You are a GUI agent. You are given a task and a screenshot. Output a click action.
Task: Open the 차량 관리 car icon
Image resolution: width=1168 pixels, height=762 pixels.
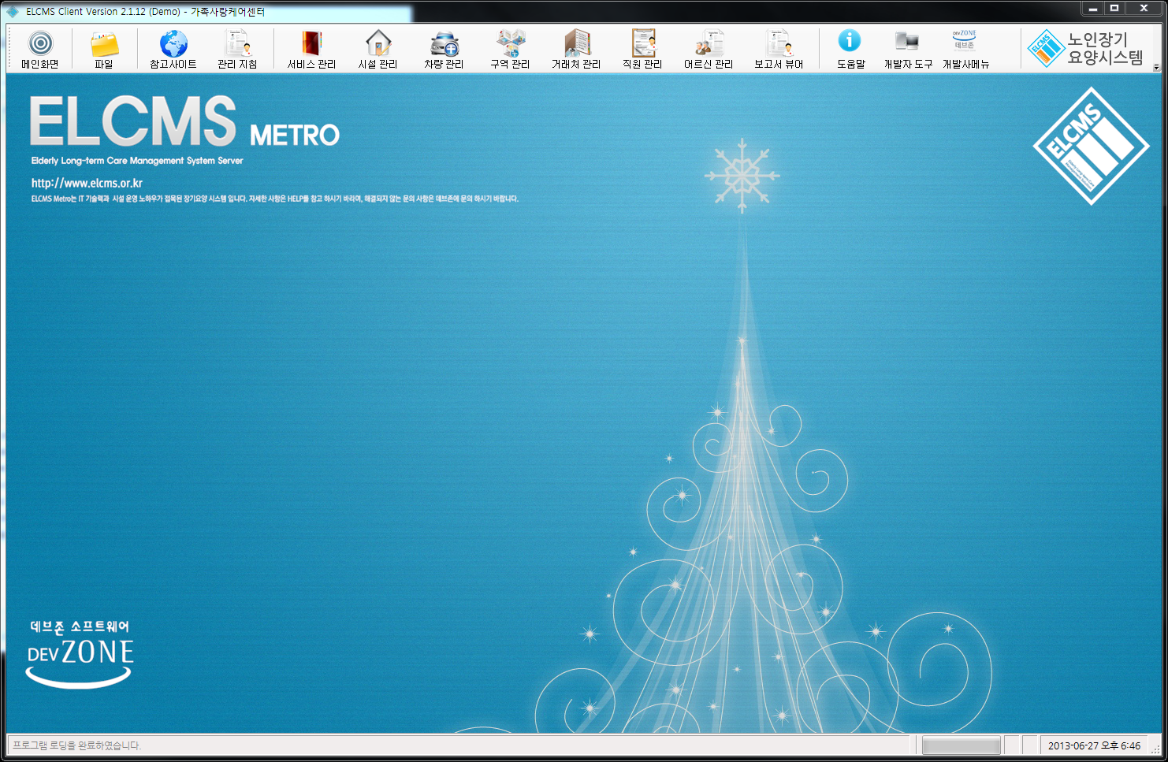point(444,50)
